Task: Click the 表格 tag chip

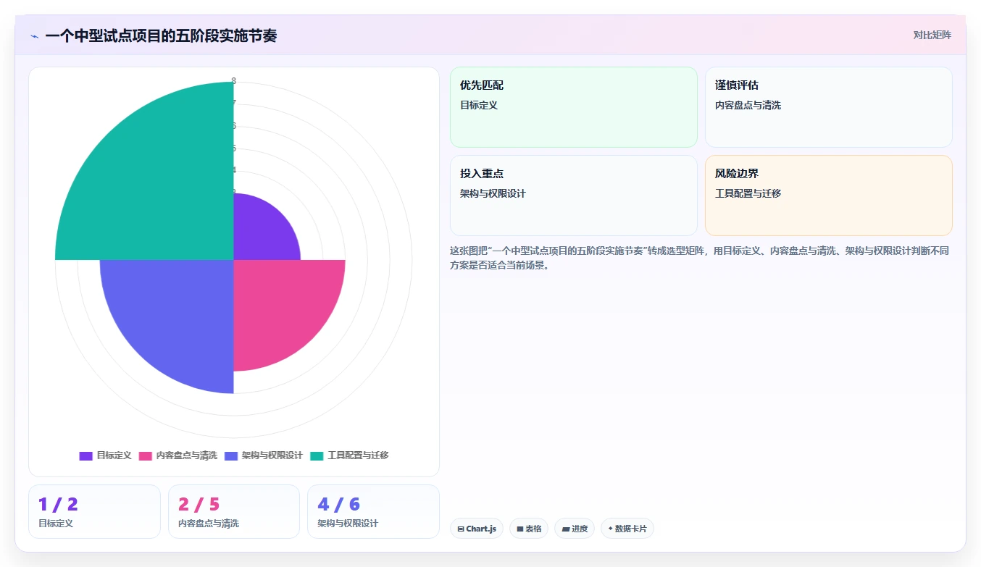Action: 529,529
